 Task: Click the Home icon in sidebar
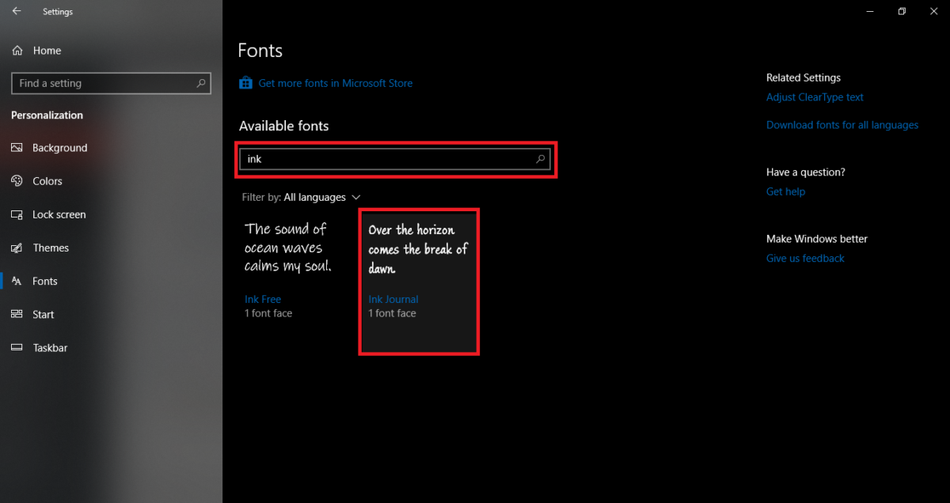pyautogui.click(x=17, y=51)
